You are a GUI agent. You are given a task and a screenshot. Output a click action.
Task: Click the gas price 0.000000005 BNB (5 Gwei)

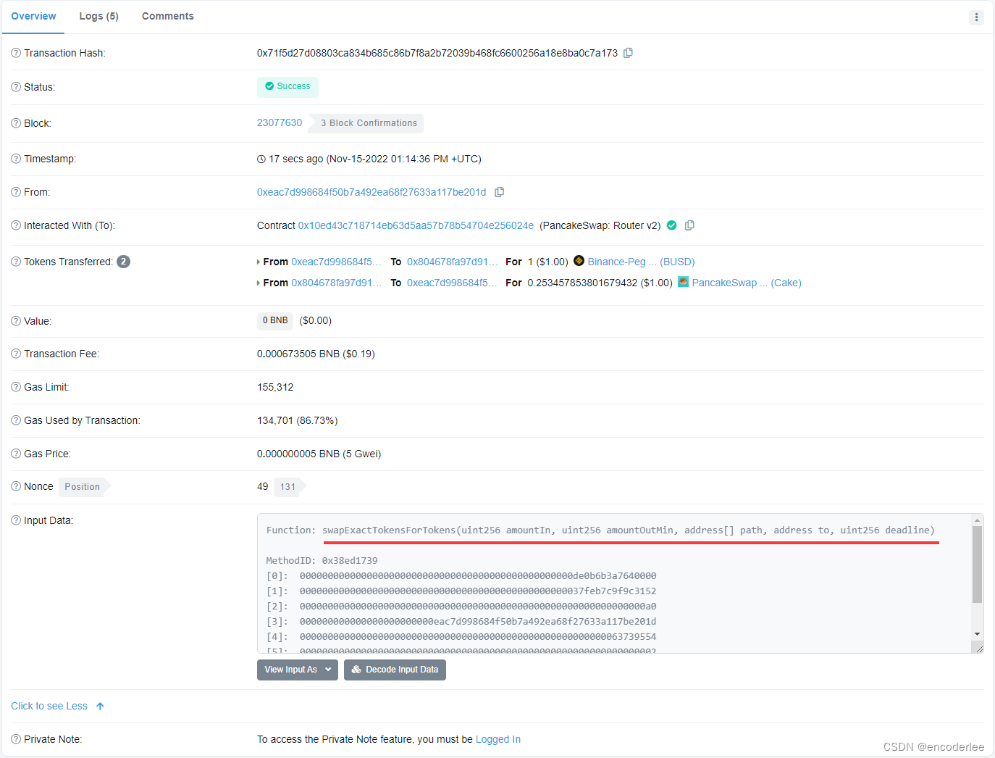click(319, 454)
